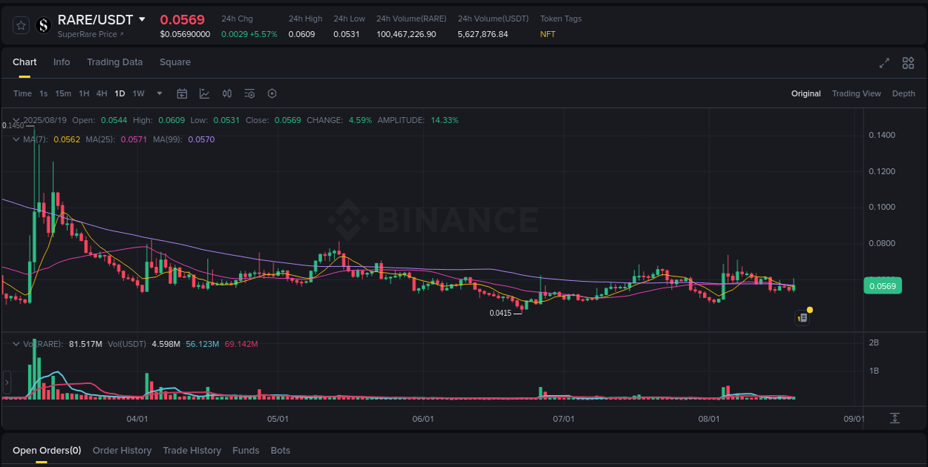
Task: Expand the extra timeframes dropdown arrow
Action: tap(159, 93)
